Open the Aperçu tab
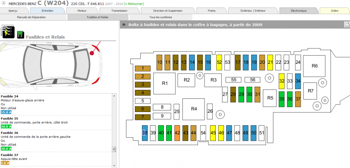Screen dimensions: 350x168 coord(13,11)
